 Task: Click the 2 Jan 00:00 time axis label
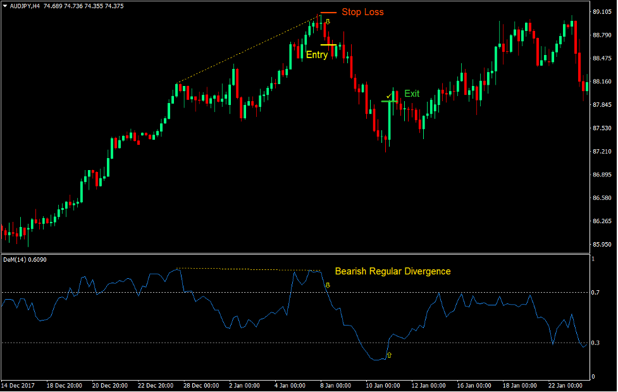pos(244,386)
